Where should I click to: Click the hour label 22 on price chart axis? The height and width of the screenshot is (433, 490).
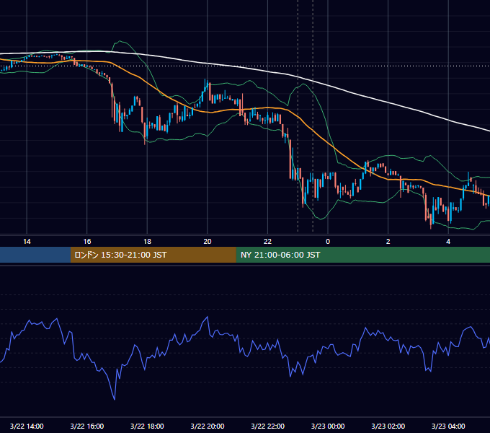[x=268, y=242]
